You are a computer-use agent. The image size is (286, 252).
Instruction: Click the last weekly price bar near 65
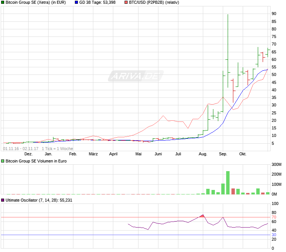[268, 53]
